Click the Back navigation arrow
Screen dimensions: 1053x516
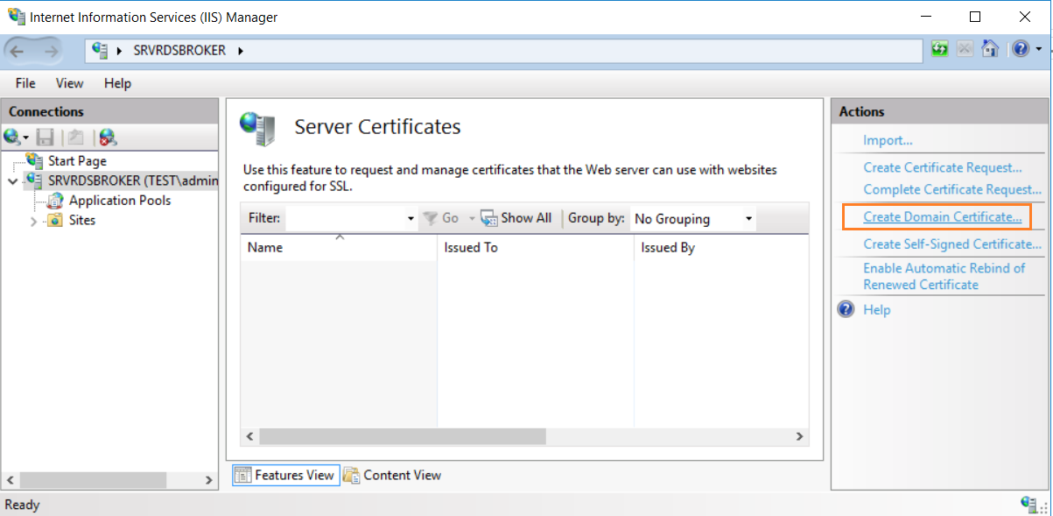click(18, 51)
